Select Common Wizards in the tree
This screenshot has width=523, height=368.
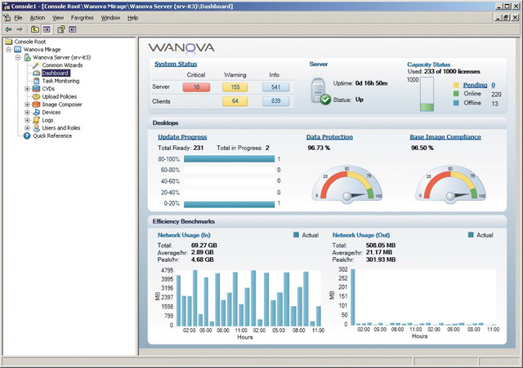[x=62, y=65]
